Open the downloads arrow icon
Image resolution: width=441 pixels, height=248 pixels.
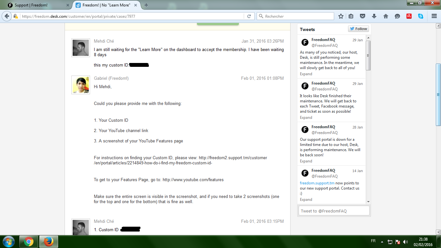point(374,16)
